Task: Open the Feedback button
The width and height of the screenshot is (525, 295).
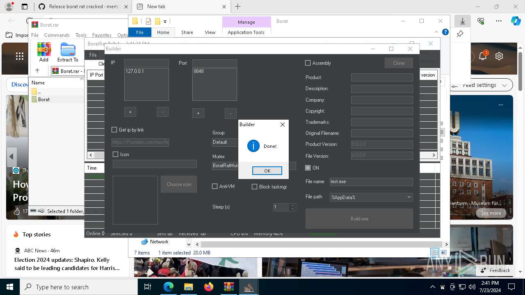Action: pyautogui.click(x=495, y=270)
